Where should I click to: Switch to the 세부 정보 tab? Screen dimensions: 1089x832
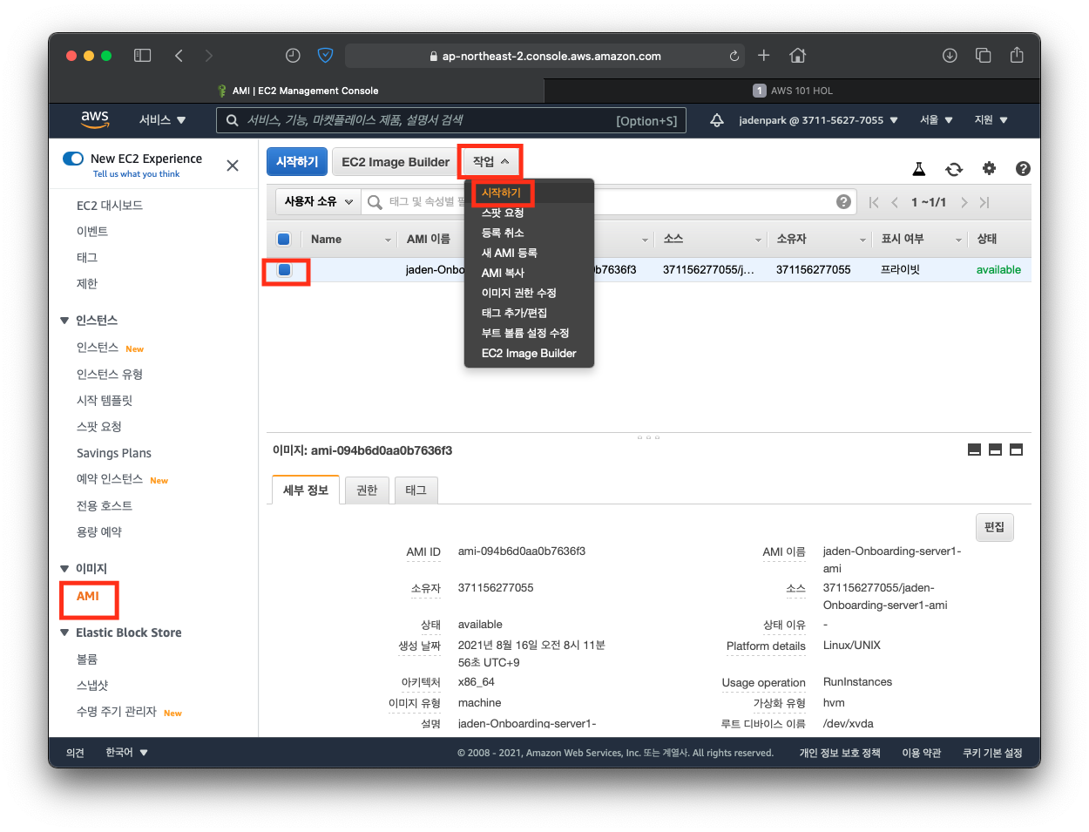[x=306, y=490]
